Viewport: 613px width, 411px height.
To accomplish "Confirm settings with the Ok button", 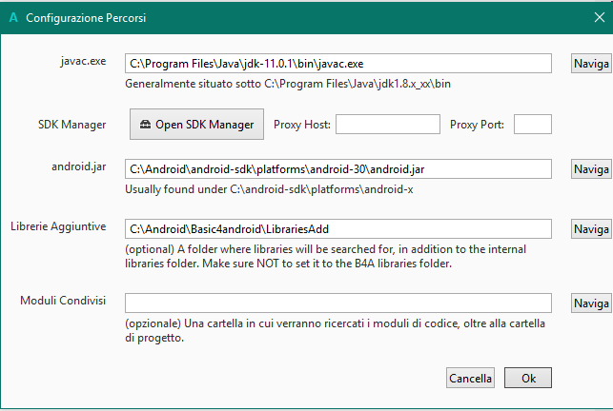I will click(x=528, y=379).
